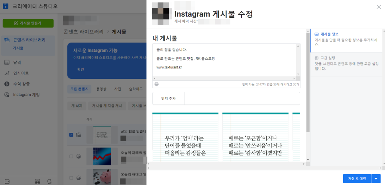Click the www.texturant.kr text in caption

click(x=169, y=67)
